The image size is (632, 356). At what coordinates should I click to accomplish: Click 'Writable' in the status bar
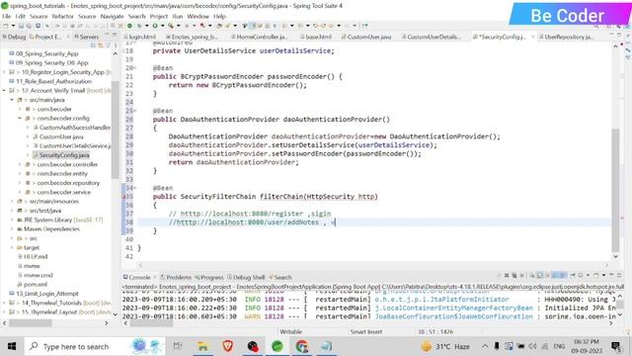pyautogui.click(x=291, y=332)
